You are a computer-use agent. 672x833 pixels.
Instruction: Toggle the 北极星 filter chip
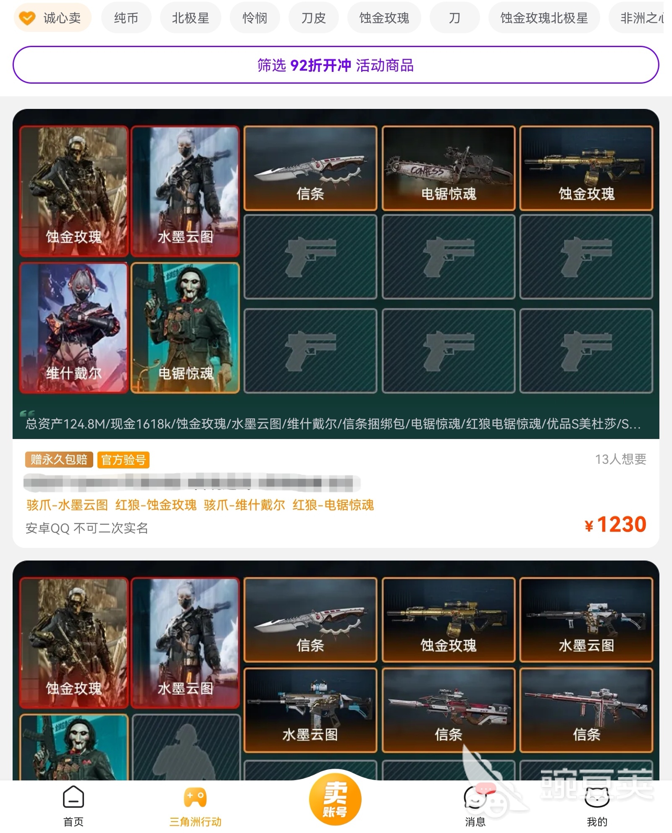[190, 18]
